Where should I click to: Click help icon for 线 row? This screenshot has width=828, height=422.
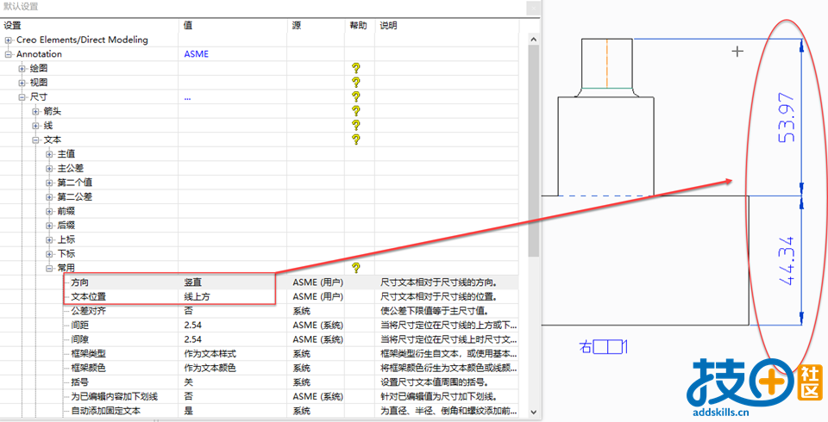pos(356,125)
